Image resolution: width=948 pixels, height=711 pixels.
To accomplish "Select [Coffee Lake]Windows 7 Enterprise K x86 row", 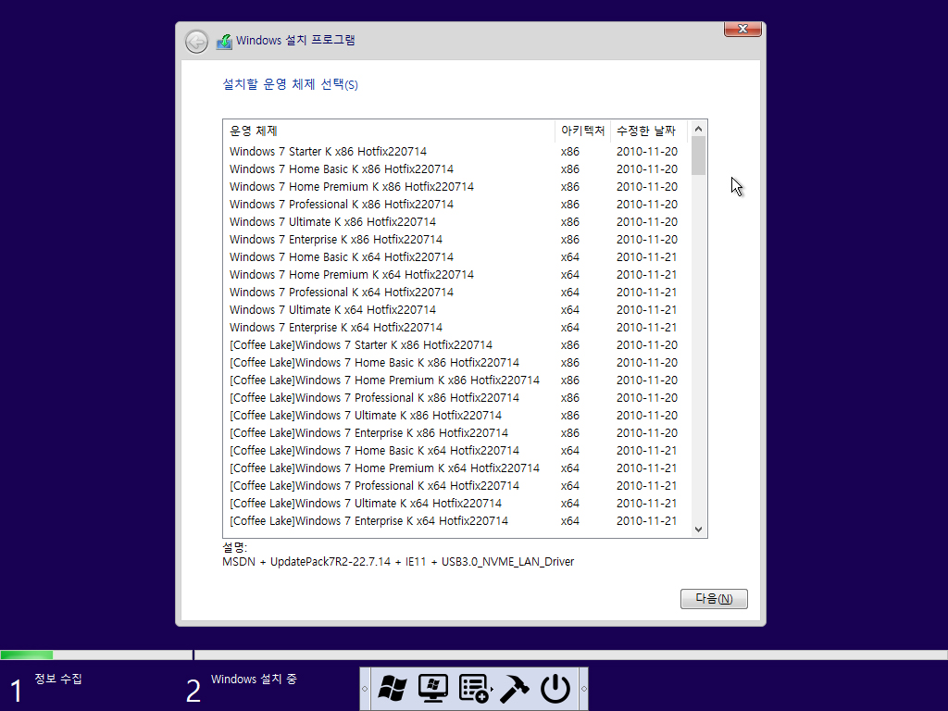I will (x=456, y=432).
